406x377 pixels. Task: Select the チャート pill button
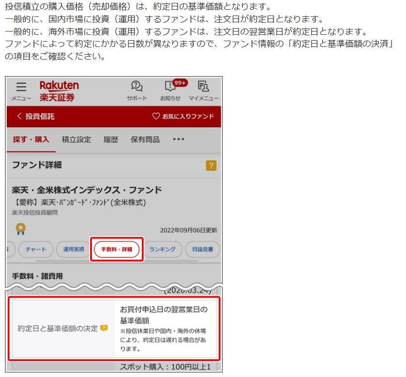[36, 249]
